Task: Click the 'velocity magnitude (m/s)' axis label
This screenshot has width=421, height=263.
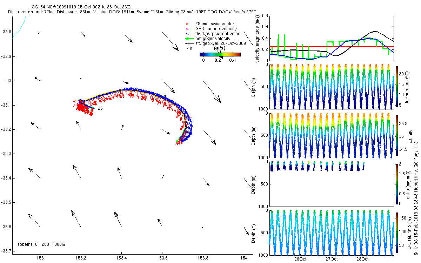Action: (x=258, y=39)
